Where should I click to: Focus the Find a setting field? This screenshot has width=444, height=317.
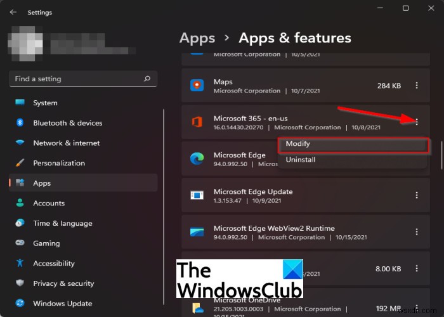tap(83, 79)
